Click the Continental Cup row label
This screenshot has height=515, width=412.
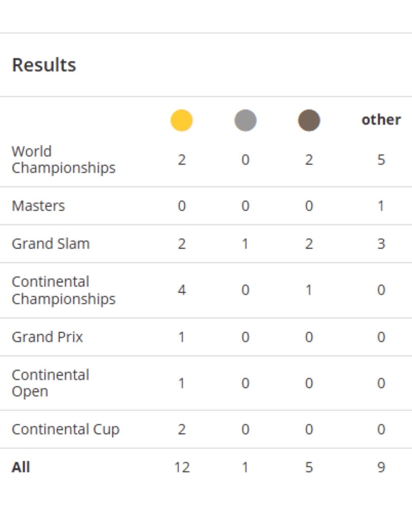[x=65, y=430]
